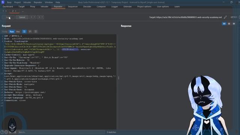Image resolution: width=240 pixels, height=135 pixels.
Task: Switch to the Sequencer tab
Action: click(73, 7)
